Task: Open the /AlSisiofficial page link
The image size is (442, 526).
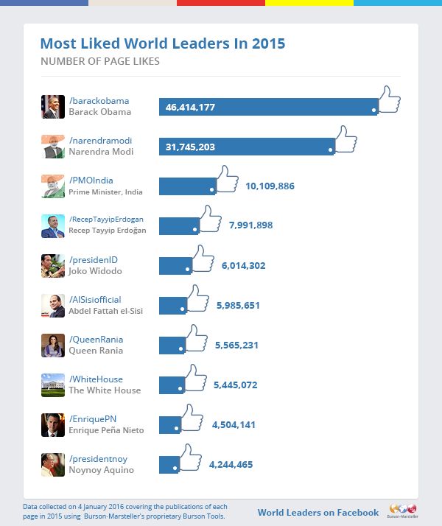Action: [94, 300]
